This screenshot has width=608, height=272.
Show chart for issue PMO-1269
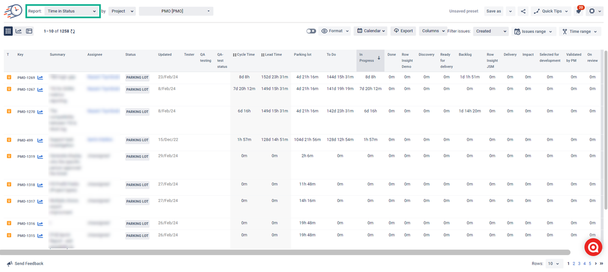pos(40,78)
